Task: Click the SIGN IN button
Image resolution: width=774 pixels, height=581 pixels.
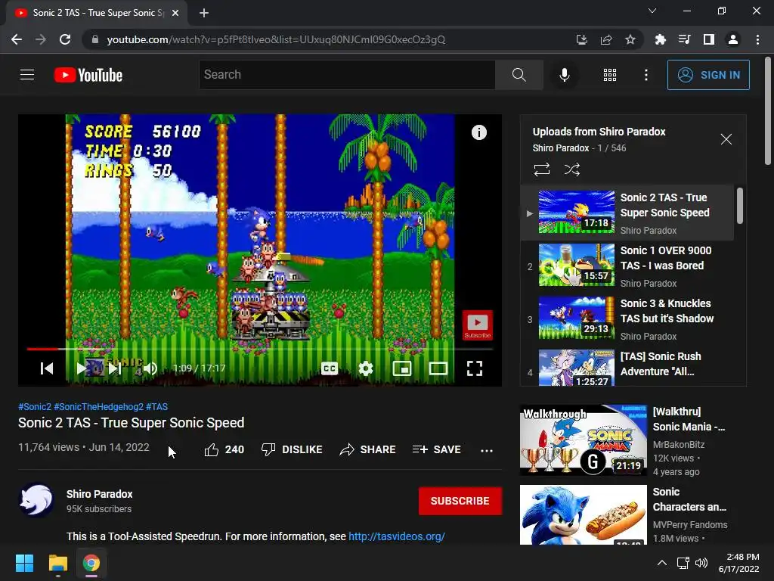Action: click(x=707, y=75)
